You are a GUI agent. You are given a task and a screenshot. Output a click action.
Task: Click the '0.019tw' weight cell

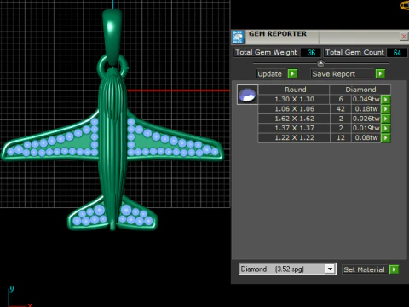point(366,128)
